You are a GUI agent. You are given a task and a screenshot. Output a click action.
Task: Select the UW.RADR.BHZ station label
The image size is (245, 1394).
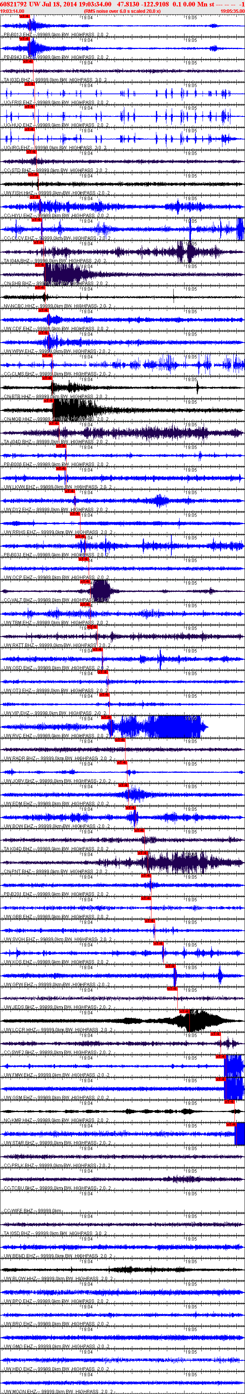point(57,759)
